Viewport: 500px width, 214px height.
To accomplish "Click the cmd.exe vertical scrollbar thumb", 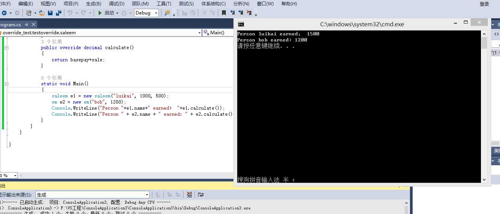I will pyautogui.click(x=484, y=43).
